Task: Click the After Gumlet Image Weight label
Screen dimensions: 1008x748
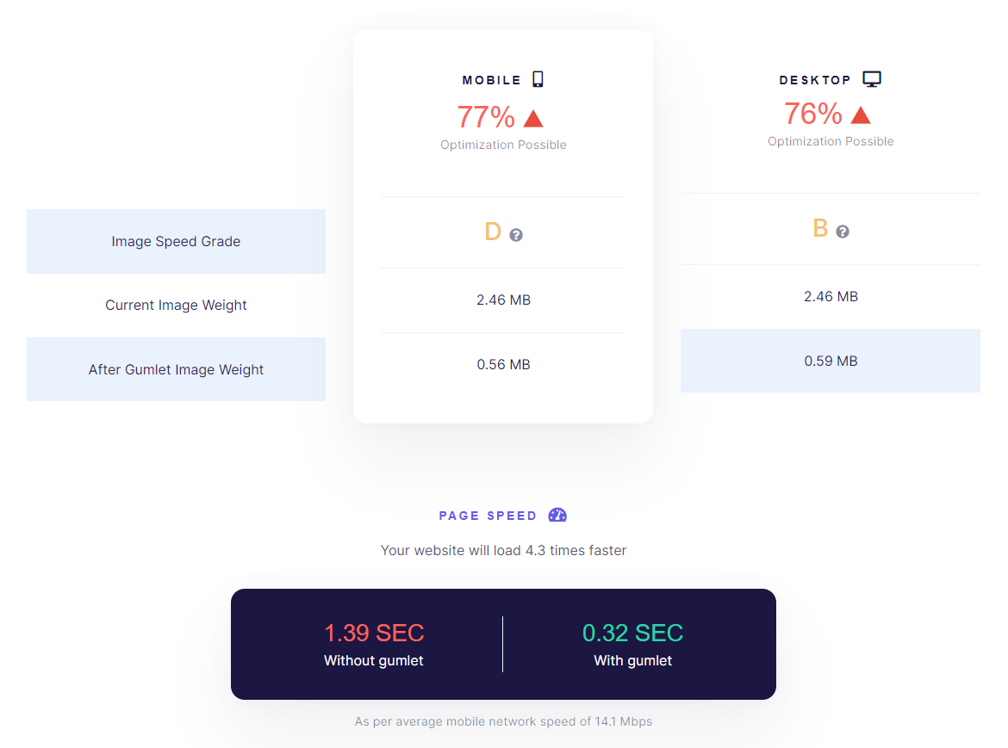Action: [x=176, y=369]
